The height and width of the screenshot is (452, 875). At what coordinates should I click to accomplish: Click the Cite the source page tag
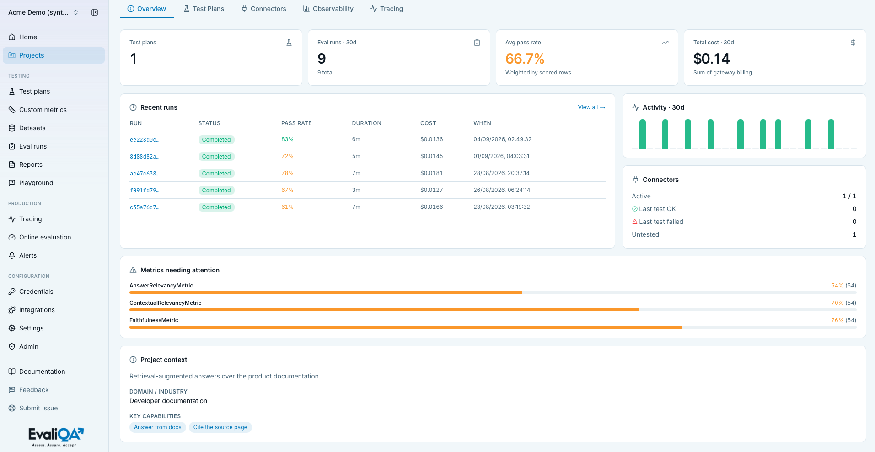pos(220,427)
